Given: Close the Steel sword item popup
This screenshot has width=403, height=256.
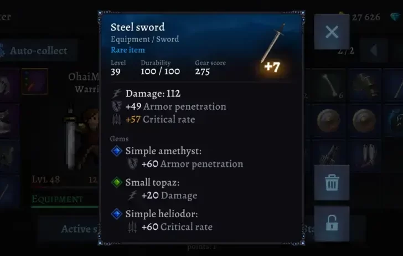Looking at the screenshot, I should tap(332, 32).
